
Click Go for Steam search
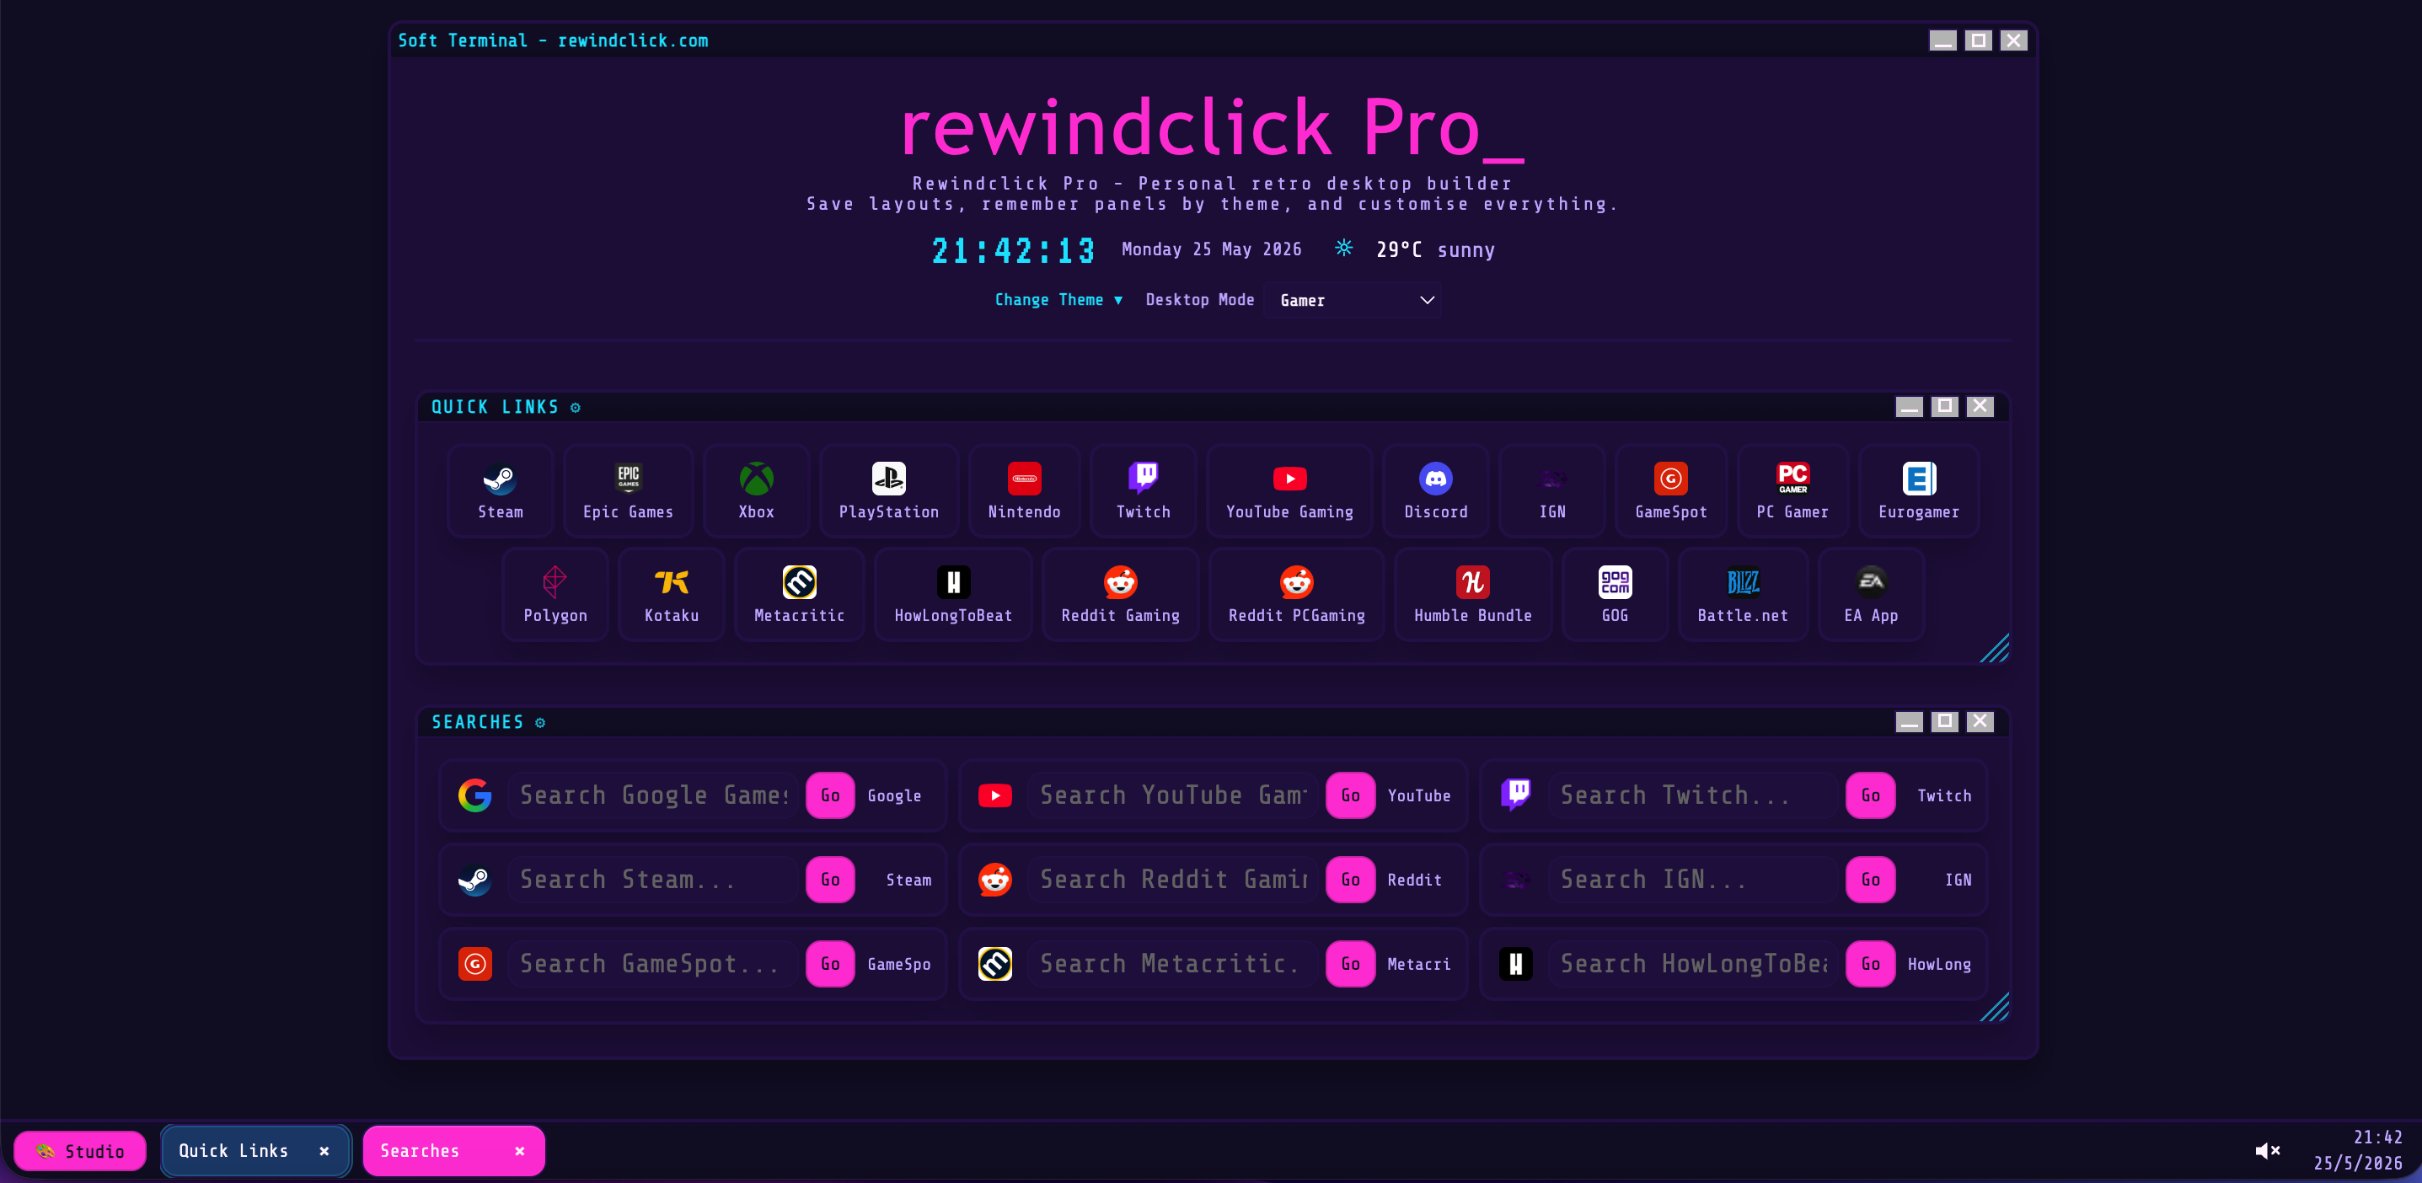[830, 881]
